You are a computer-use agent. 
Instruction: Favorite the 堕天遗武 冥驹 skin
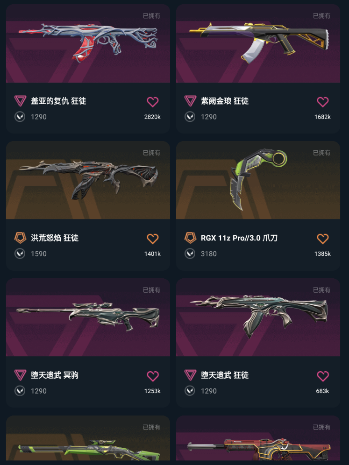(x=152, y=376)
